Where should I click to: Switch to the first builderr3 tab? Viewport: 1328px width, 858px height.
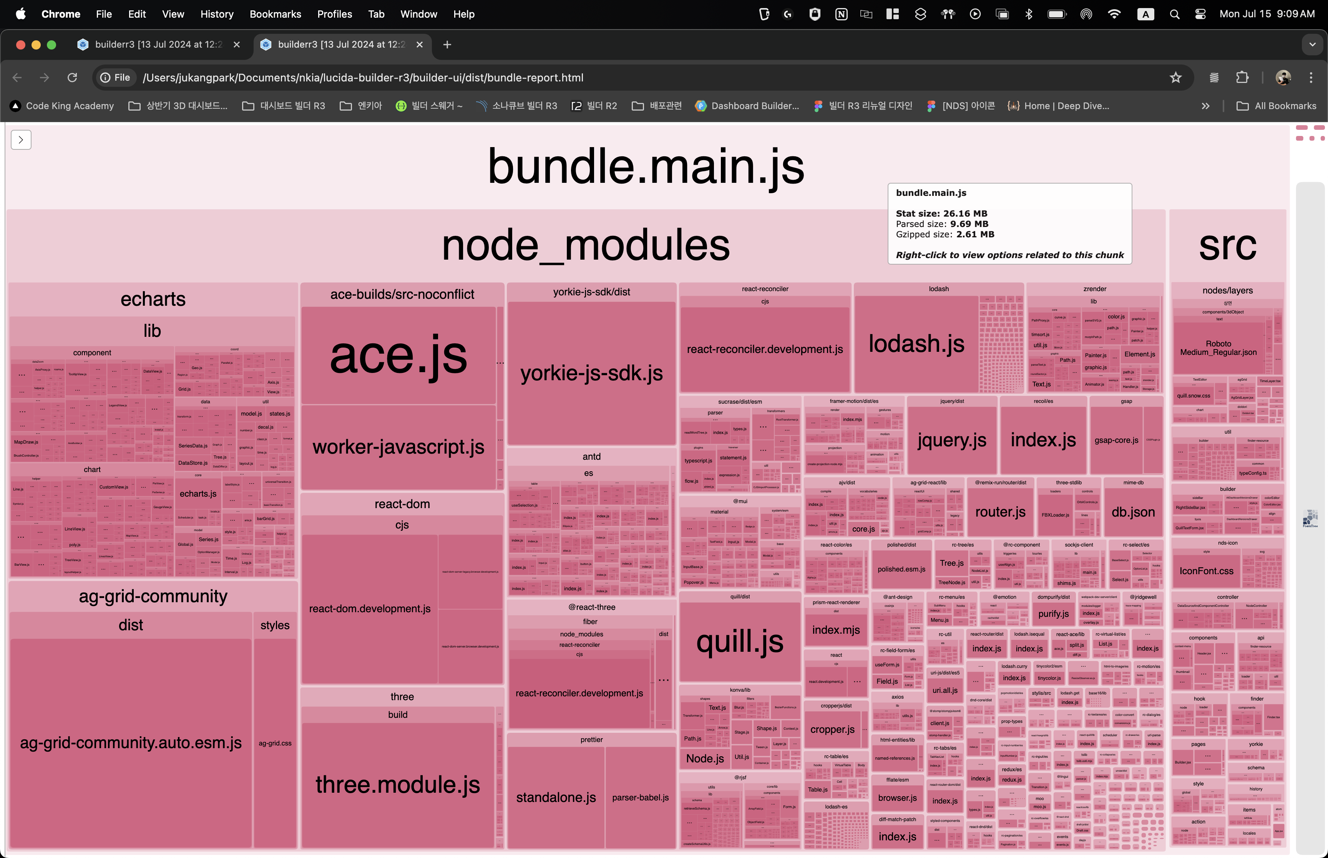158,45
